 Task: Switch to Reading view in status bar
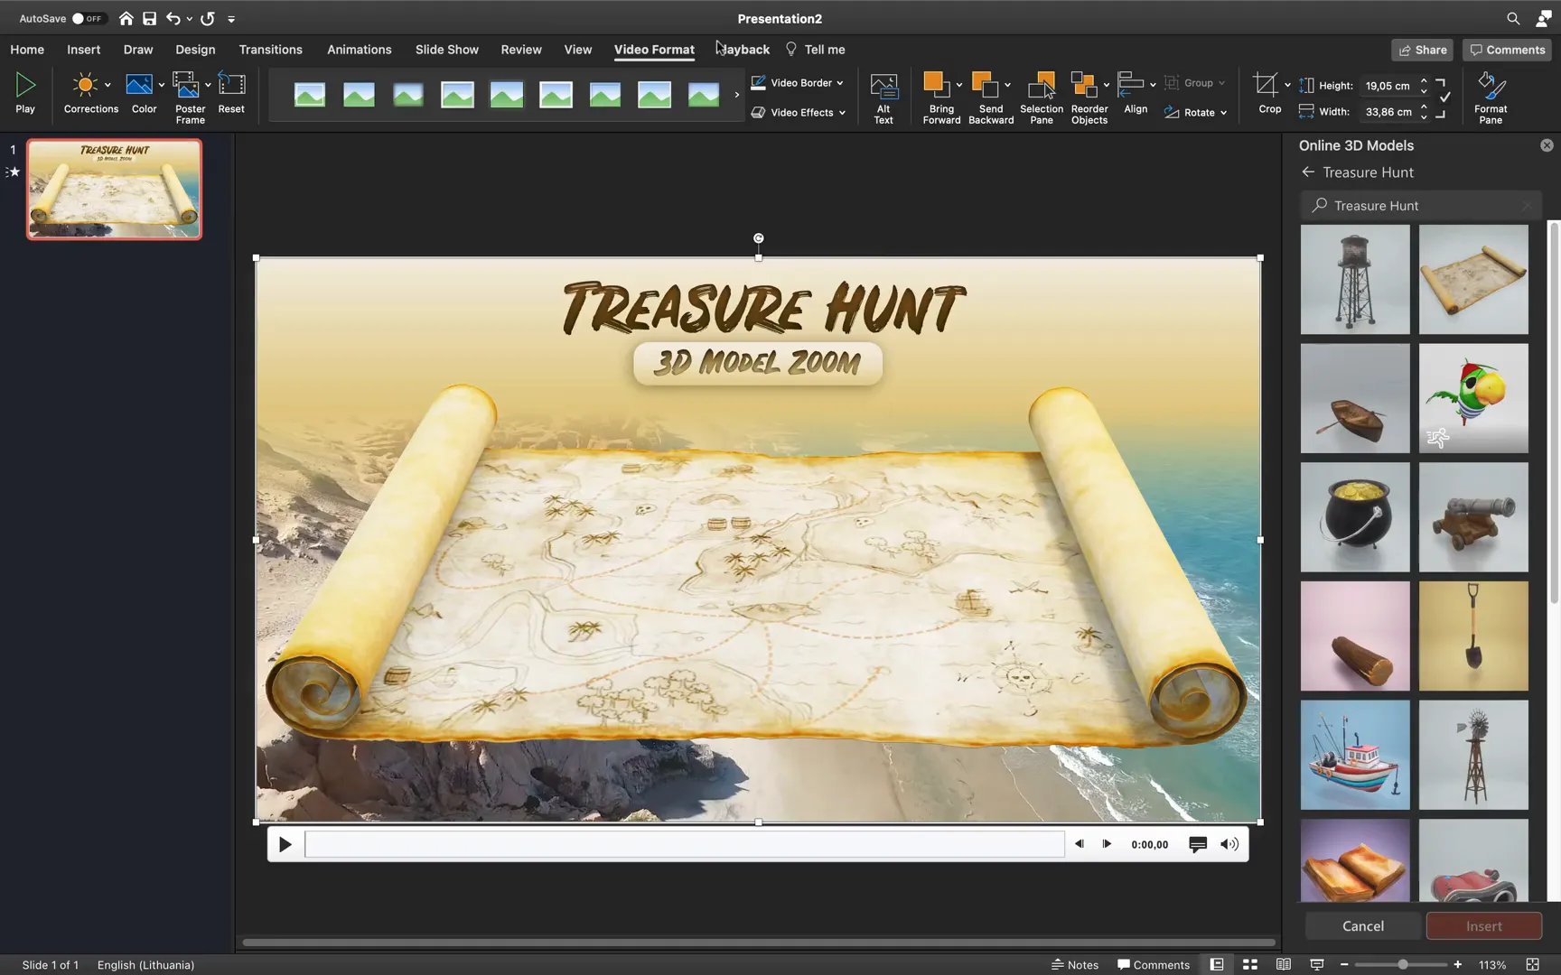[1283, 964]
